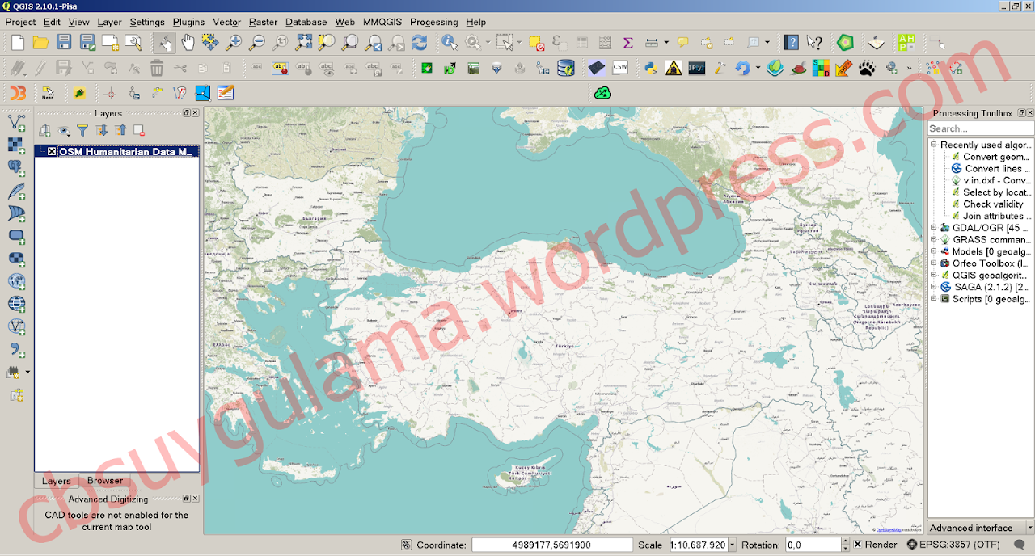Image resolution: width=1035 pixels, height=556 pixels.
Task: Toggle visibility of OSM Humanitarian Data layer
Action: pos(52,151)
